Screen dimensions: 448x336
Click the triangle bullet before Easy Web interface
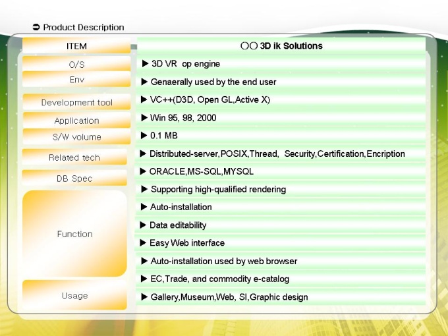(x=144, y=243)
